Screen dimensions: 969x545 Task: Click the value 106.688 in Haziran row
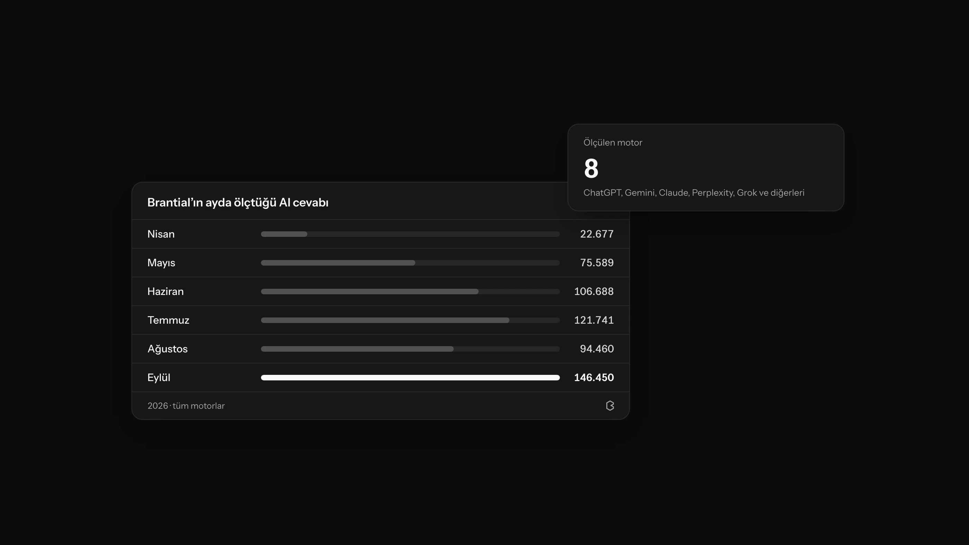[594, 291]
